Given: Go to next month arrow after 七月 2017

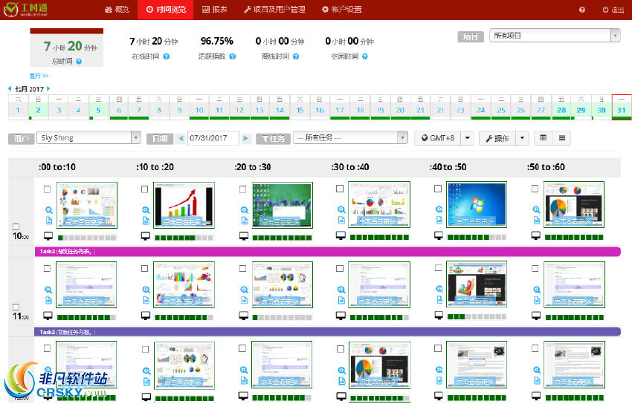Looking at the screenshot, I should click(48, 88).
